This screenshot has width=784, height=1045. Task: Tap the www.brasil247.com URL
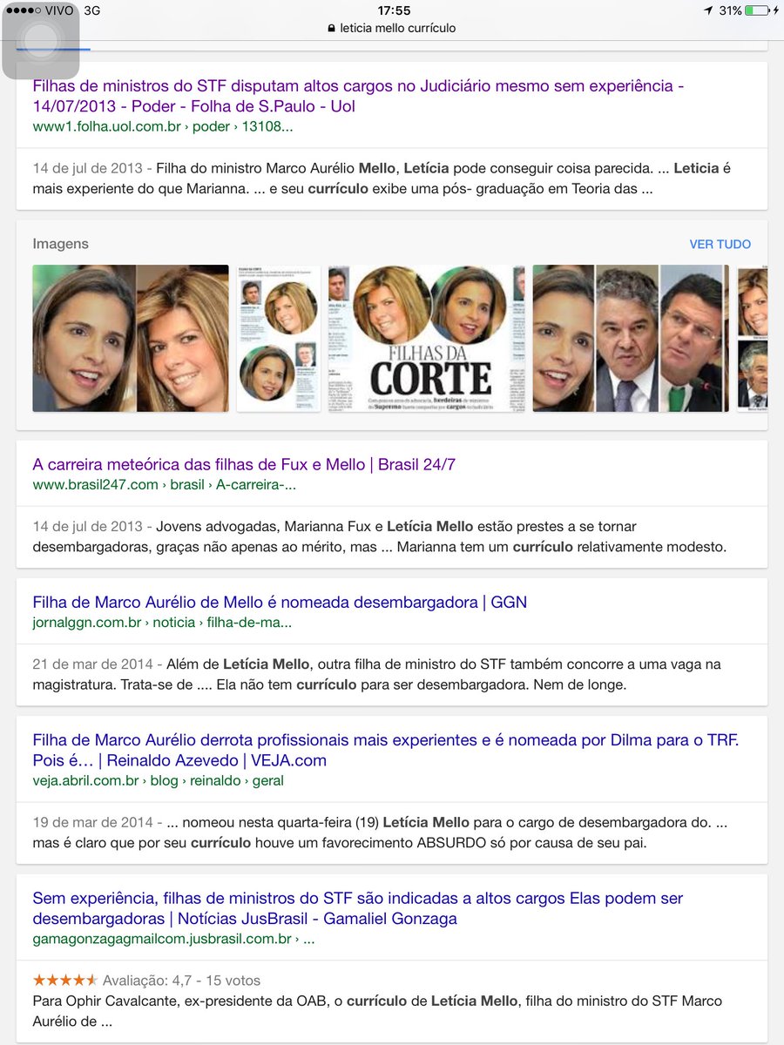[x=165, y=485]
